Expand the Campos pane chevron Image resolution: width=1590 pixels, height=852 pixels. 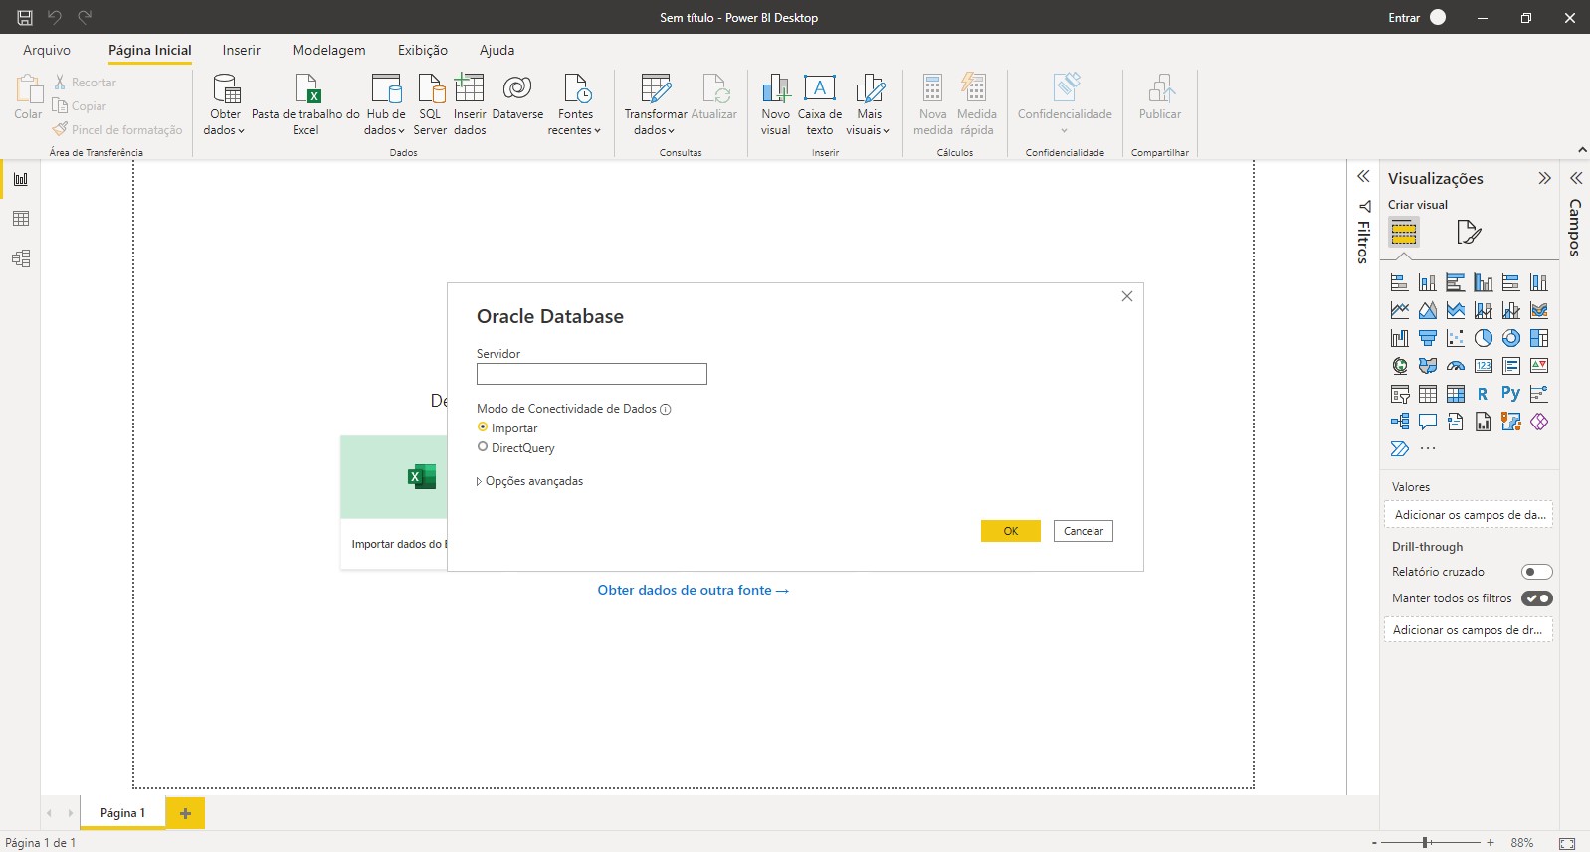click(1576, 178)
